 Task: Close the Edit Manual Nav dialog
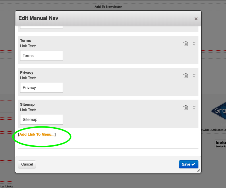(196, 19)
